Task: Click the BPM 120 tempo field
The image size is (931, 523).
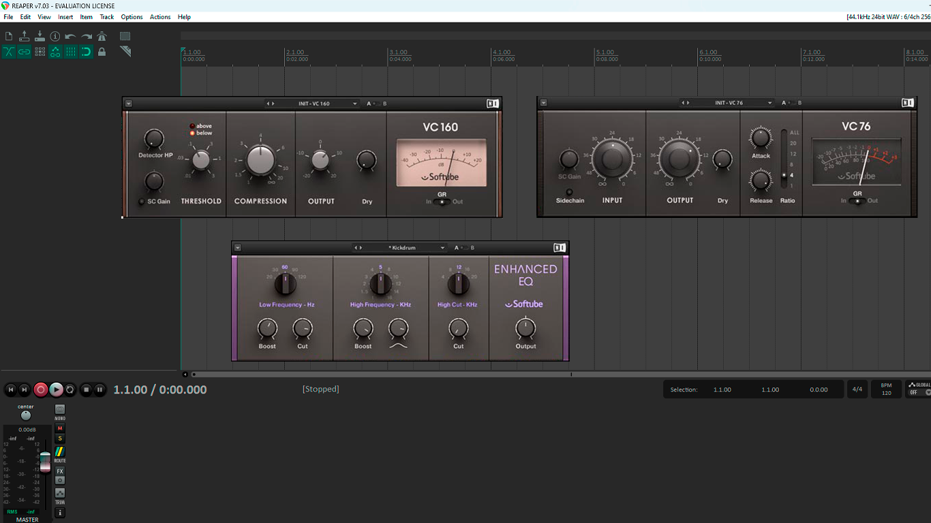Action: (886, 390)
